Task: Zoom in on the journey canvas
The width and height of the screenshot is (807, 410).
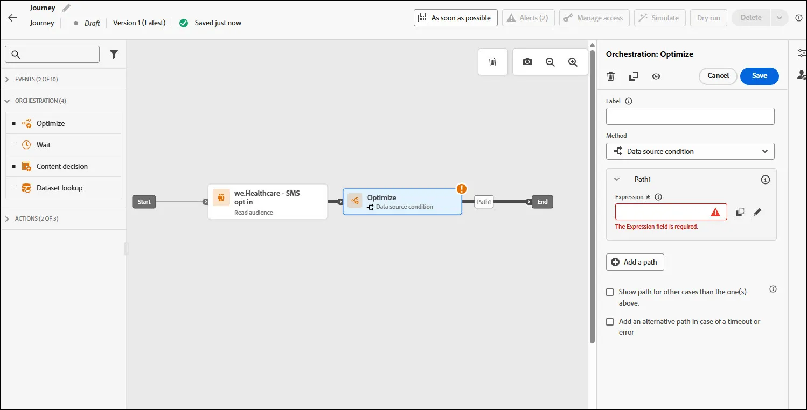Action: point(573,62)
